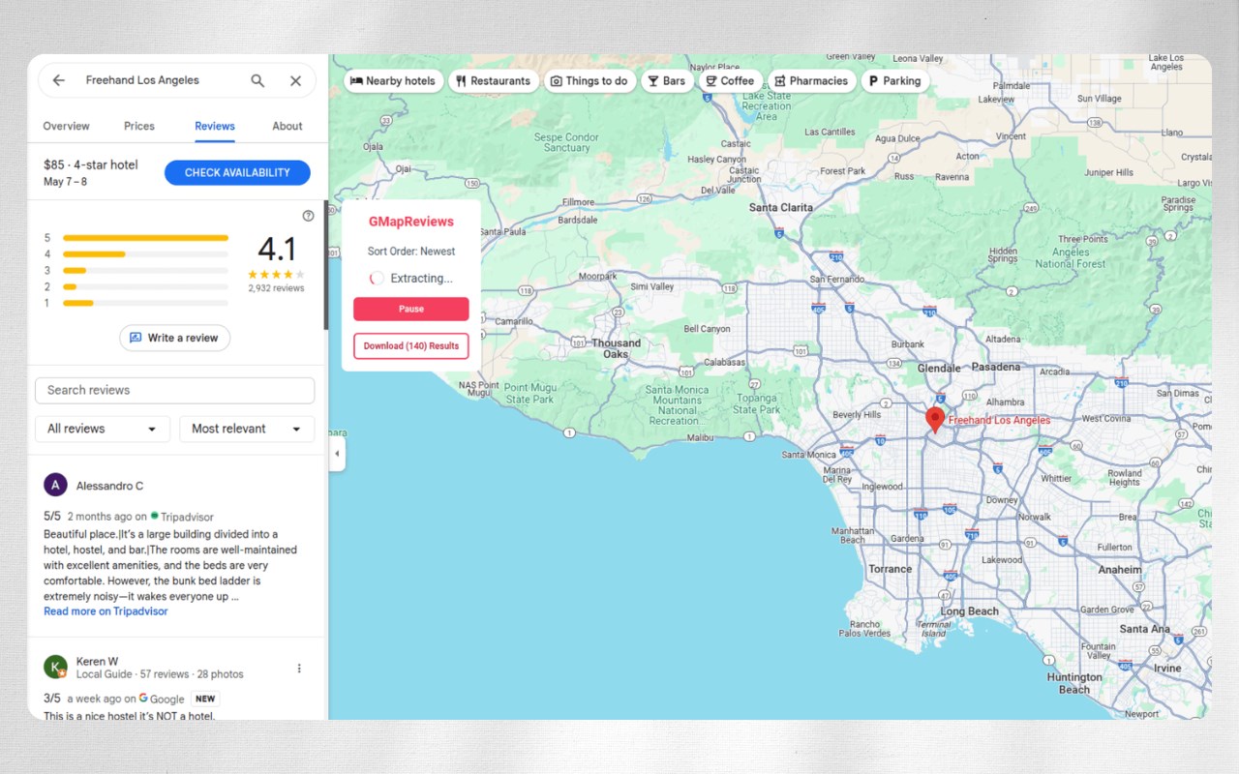
Task: Expand the Most relevant sort dropdown
Action: [247, 429]
